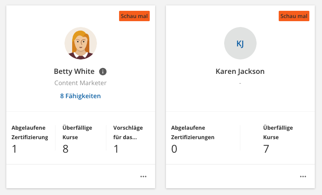This screenshot has width=322, height=195.
Task: Open Karen Jackson's KJ initials avatar
Action: (240, 43)
